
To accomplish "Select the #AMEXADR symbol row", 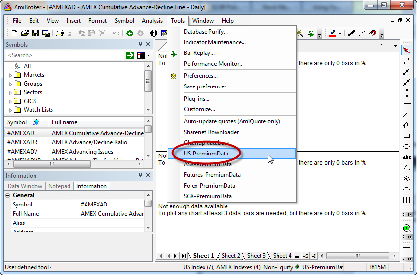I will pyautogui.click(x=74, y=142).
